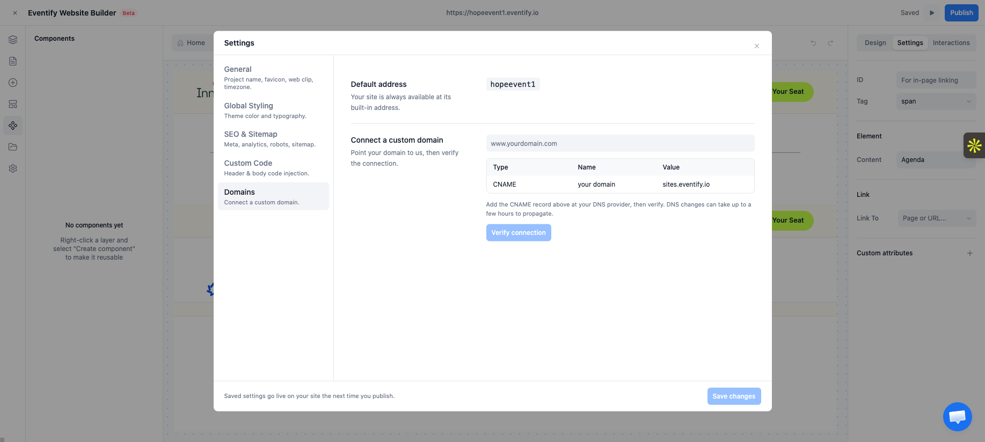Click the sites.eventify.io value cell
Image resolution: width=985 pixels, height=442 pixels.
tap(686, 185)
